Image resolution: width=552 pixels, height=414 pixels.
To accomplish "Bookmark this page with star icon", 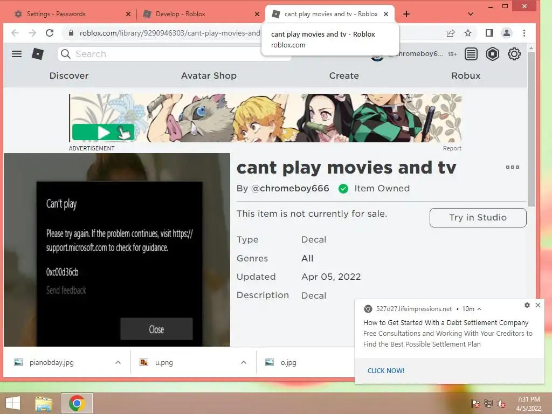I will pos(468,33).
